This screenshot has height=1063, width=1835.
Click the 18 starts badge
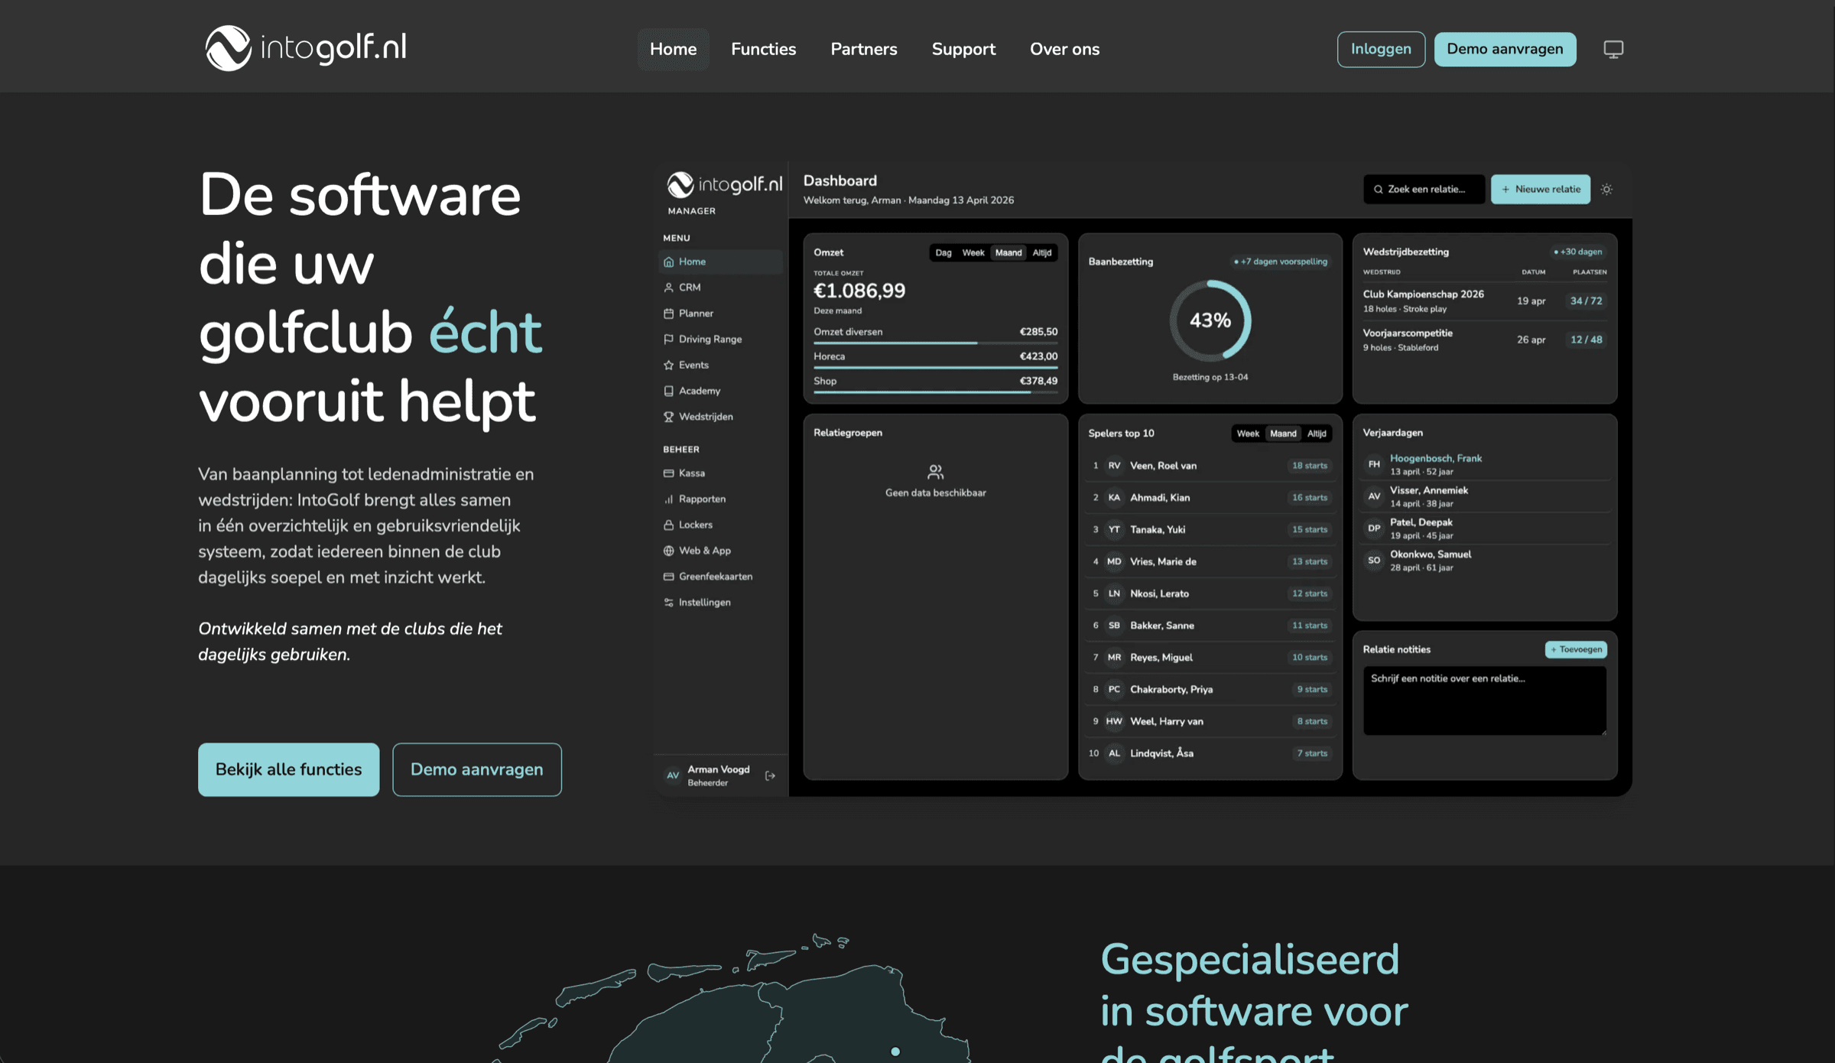coord(1309,466)
